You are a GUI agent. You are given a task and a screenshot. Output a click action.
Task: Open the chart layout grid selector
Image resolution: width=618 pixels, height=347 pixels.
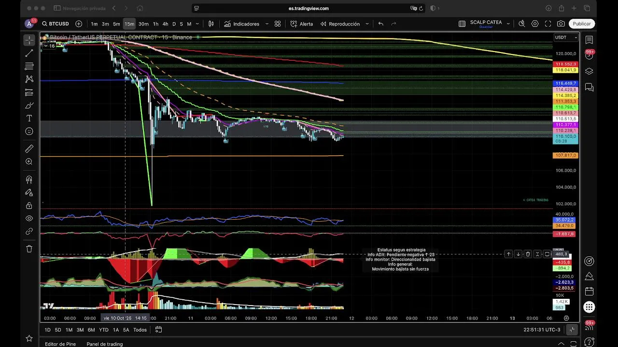[x=462, y=24]
